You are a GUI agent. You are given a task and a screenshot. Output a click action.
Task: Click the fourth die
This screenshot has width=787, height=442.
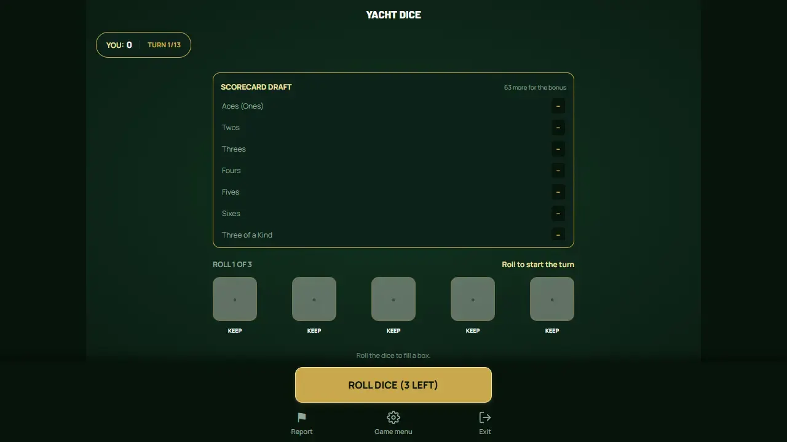(x=473, y=299)
